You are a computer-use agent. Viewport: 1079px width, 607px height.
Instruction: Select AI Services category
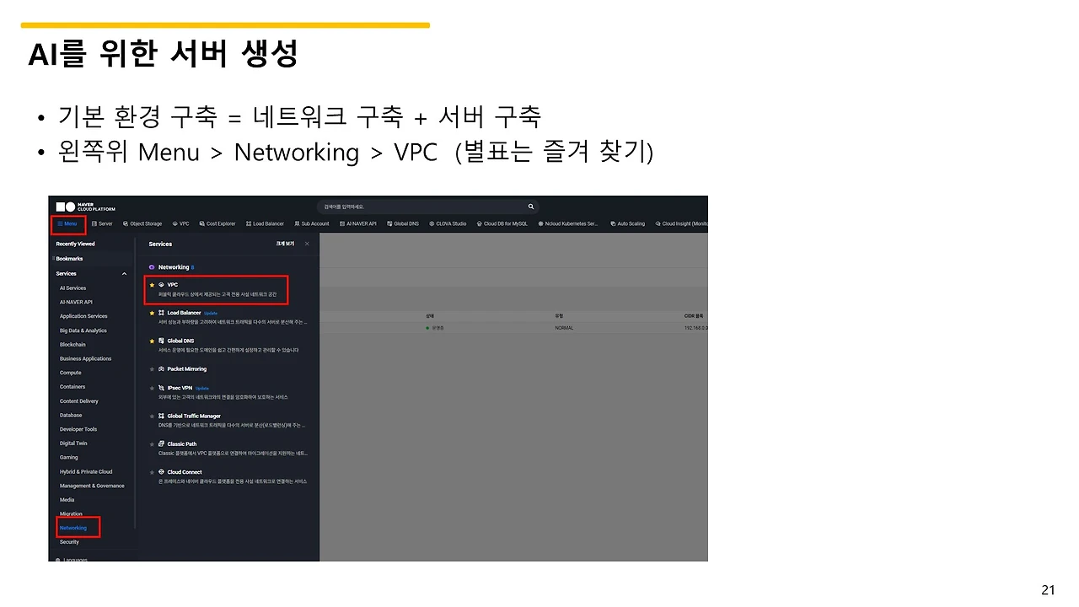(72, 287)
